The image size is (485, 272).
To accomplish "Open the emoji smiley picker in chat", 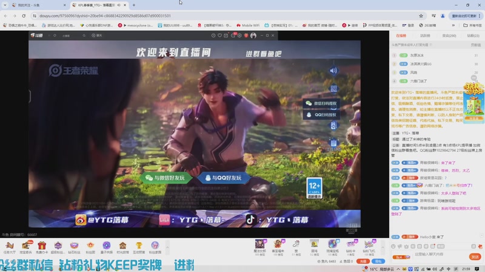I will [393, 247].
